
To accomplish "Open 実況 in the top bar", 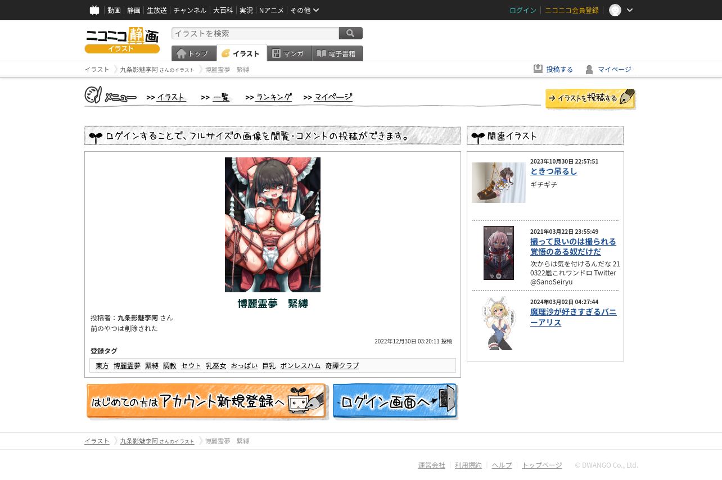I will [x=246, y=10].
